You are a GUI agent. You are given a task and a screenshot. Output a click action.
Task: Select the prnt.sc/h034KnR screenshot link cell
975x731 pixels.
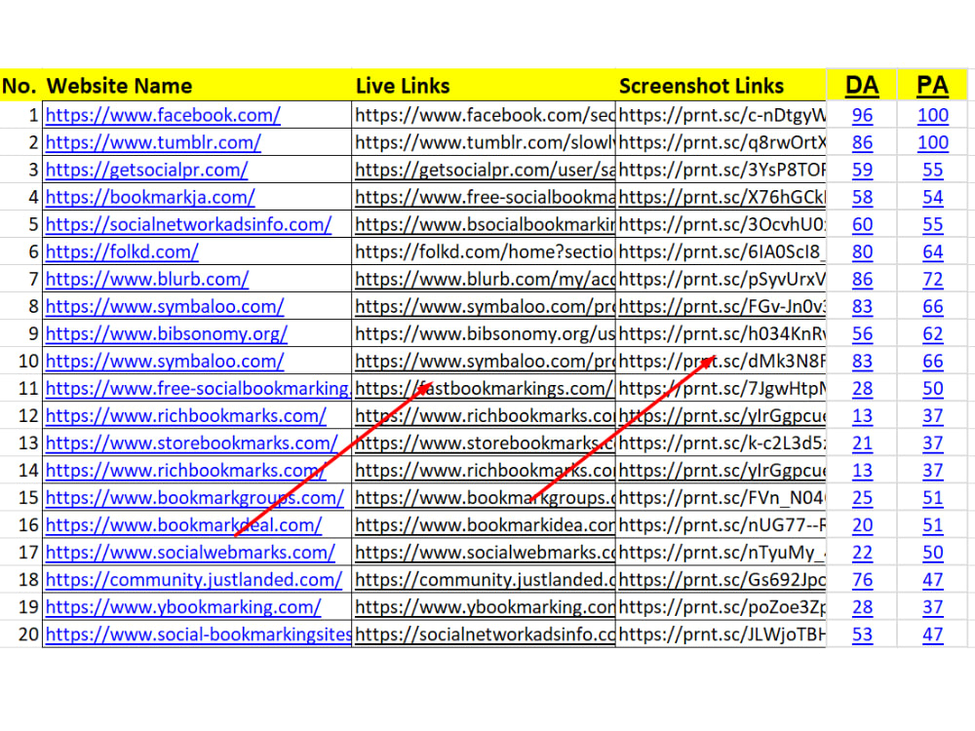(x=721, y=333)
